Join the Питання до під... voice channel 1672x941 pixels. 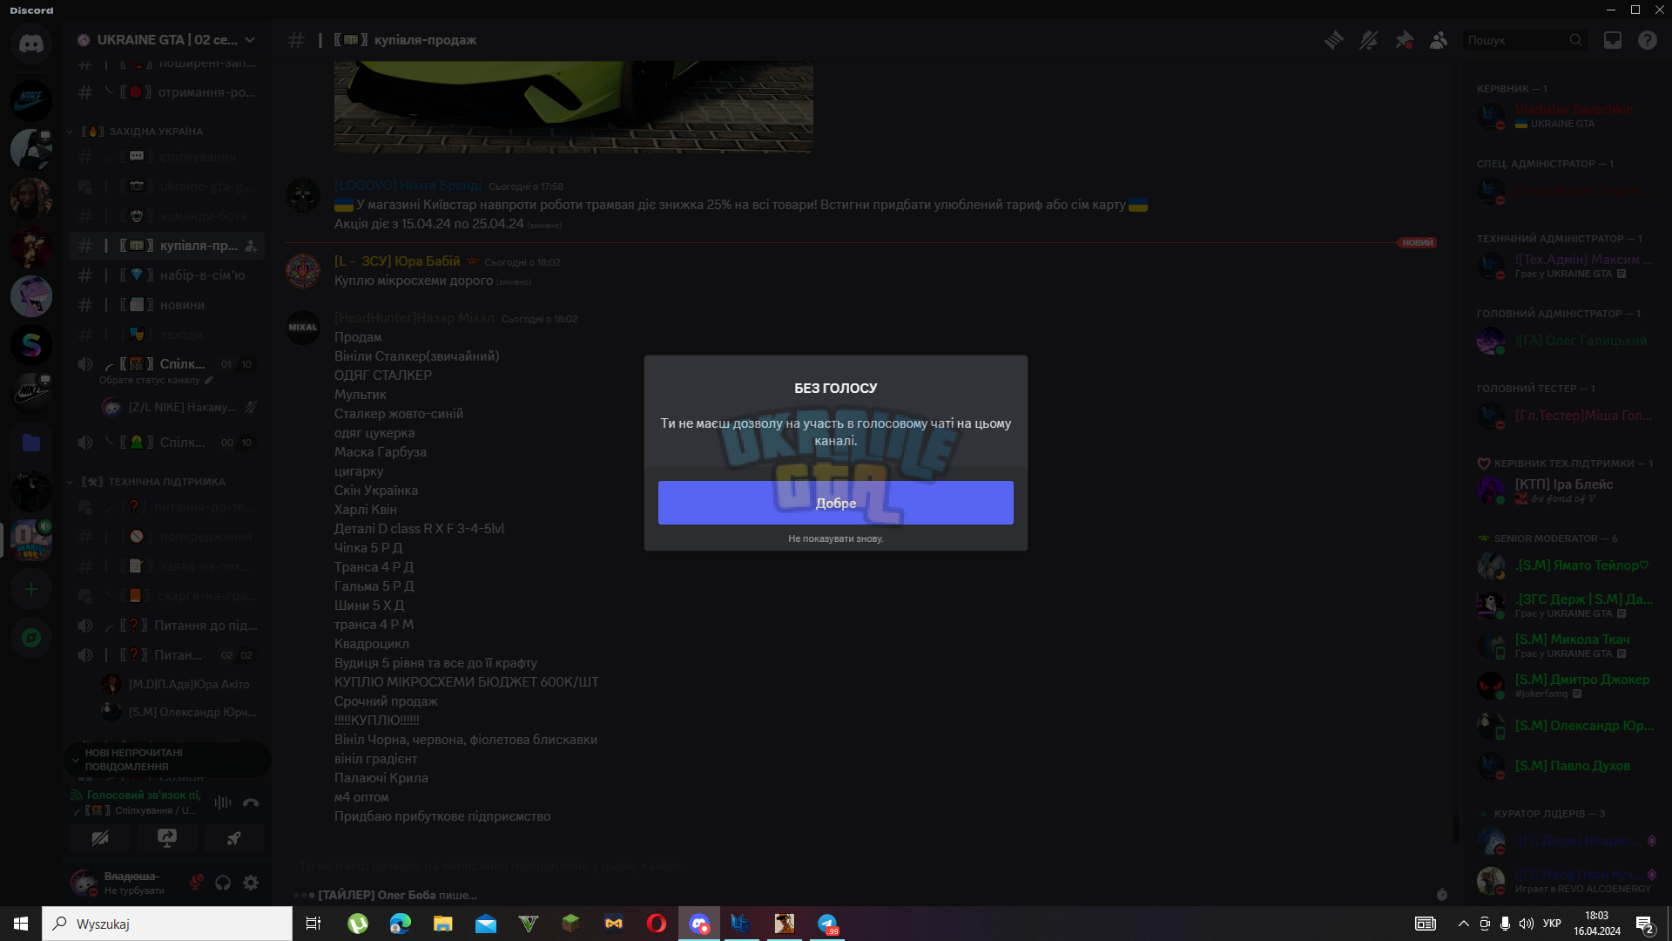tap(166, 626)
